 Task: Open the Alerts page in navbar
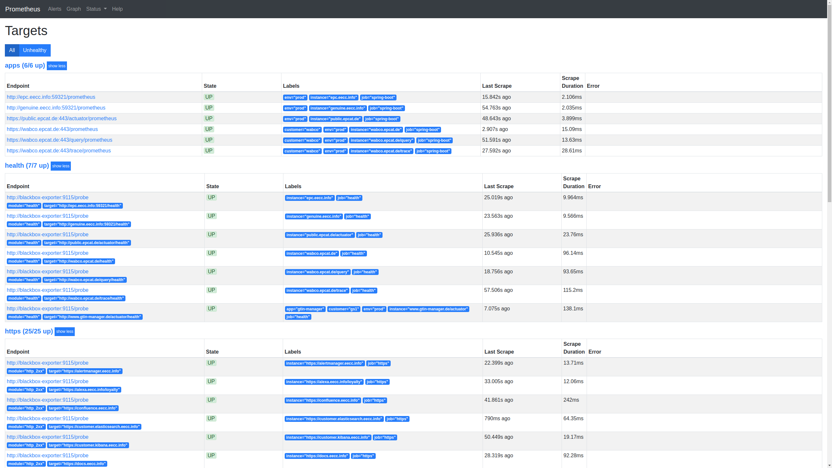(x=54, y=9)
